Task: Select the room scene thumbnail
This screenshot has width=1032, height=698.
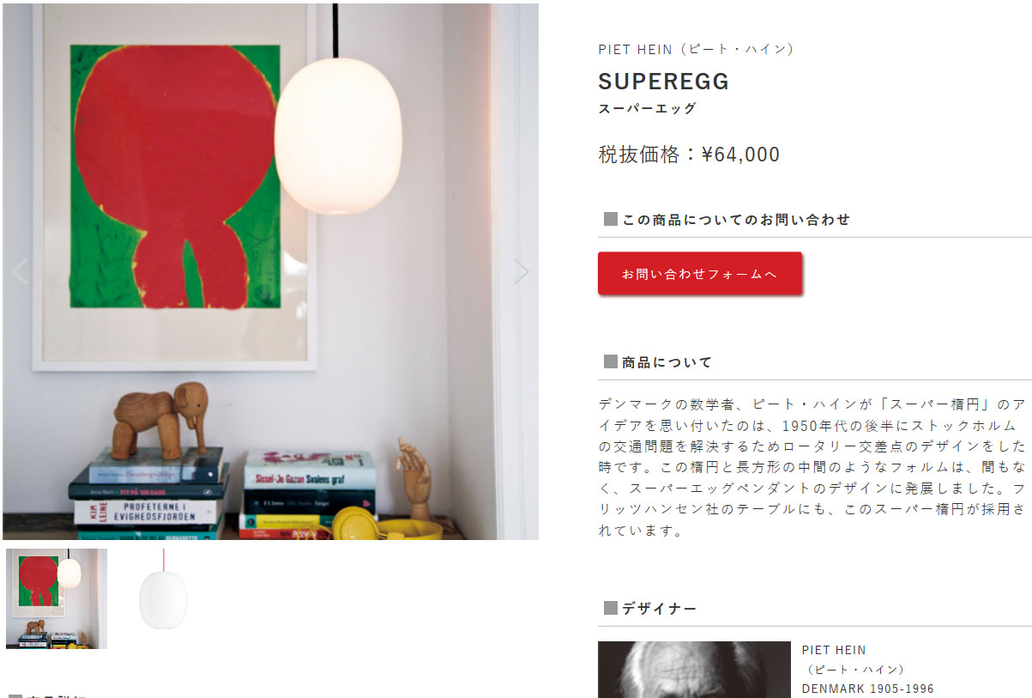Action: click(57, 598)
